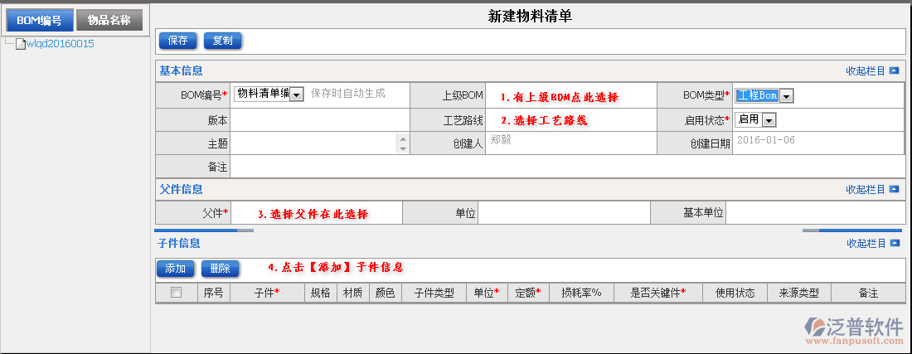Click the wlqd20160015 document icon
Screen dimensions: 912x354
(x=21, y=43)
